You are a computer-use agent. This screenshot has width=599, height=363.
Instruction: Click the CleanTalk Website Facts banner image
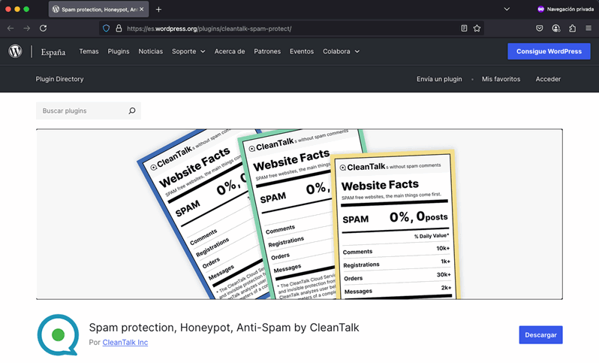point(299,214)
